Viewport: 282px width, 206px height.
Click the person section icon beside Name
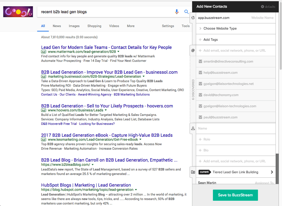coord(193,128)
